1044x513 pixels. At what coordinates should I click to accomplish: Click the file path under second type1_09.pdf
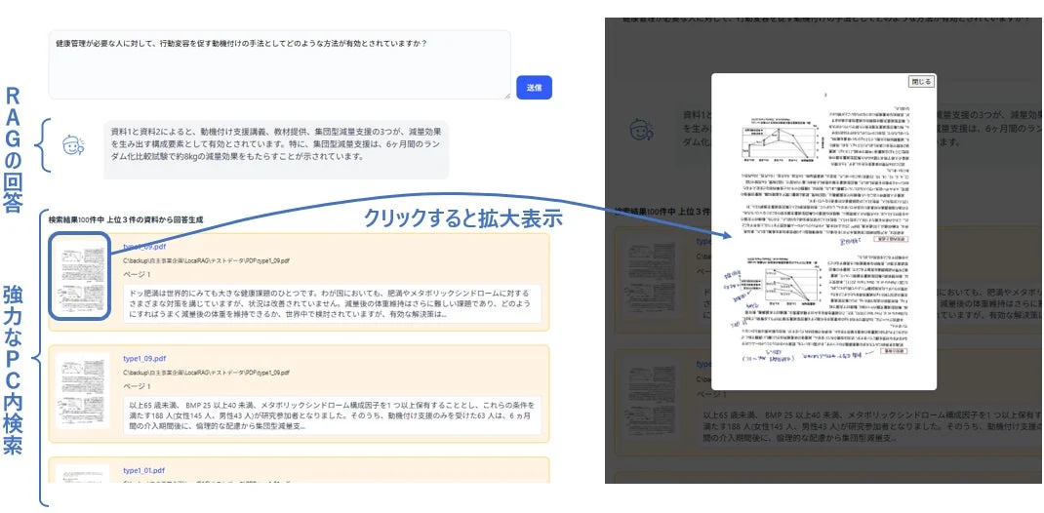207,373
